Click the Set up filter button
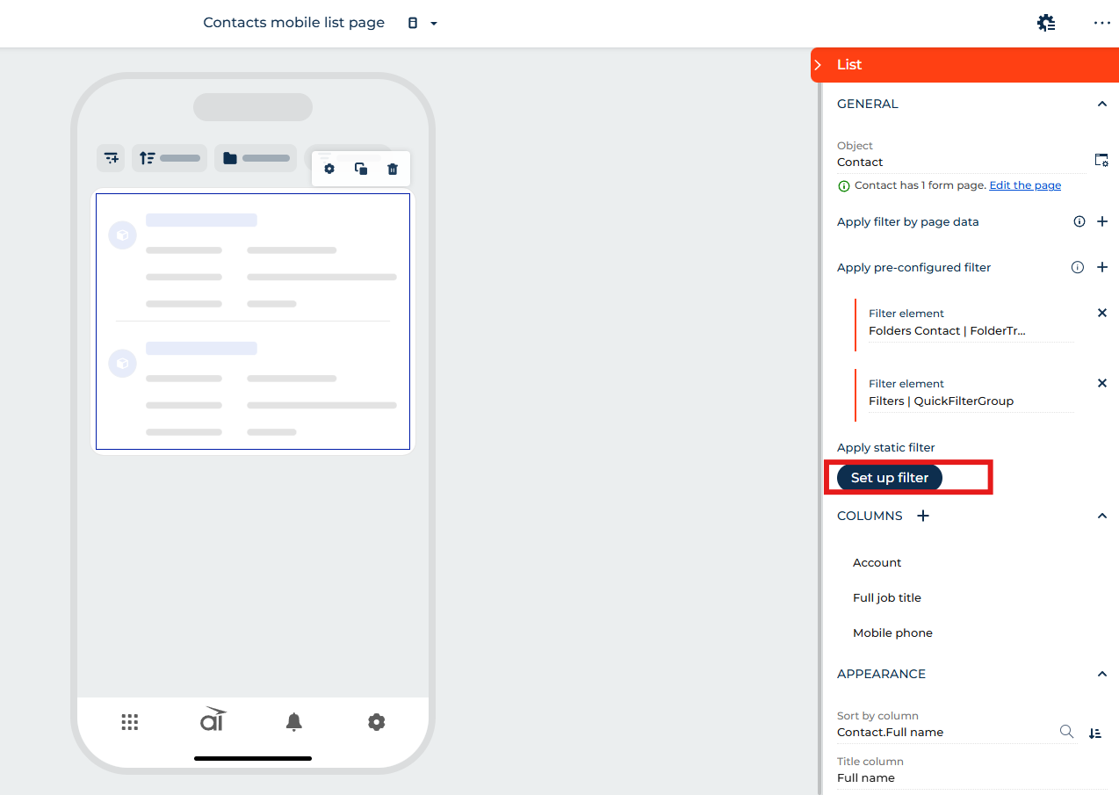 [889, 477]
